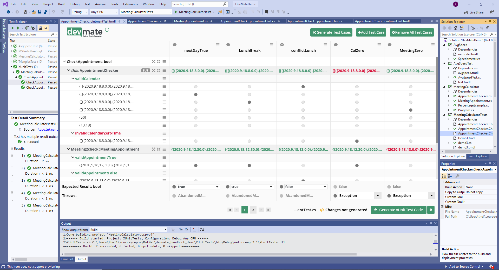Click the Undo toolbar icon
This screenshot has width=499, height=270.
[x=53, y=12]
